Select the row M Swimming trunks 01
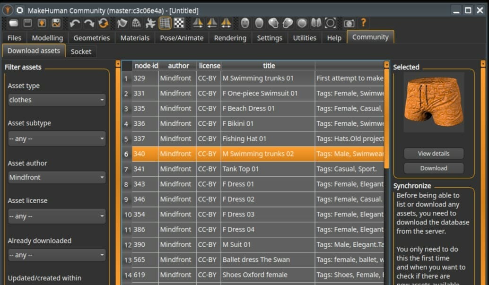 pos(258,78)
